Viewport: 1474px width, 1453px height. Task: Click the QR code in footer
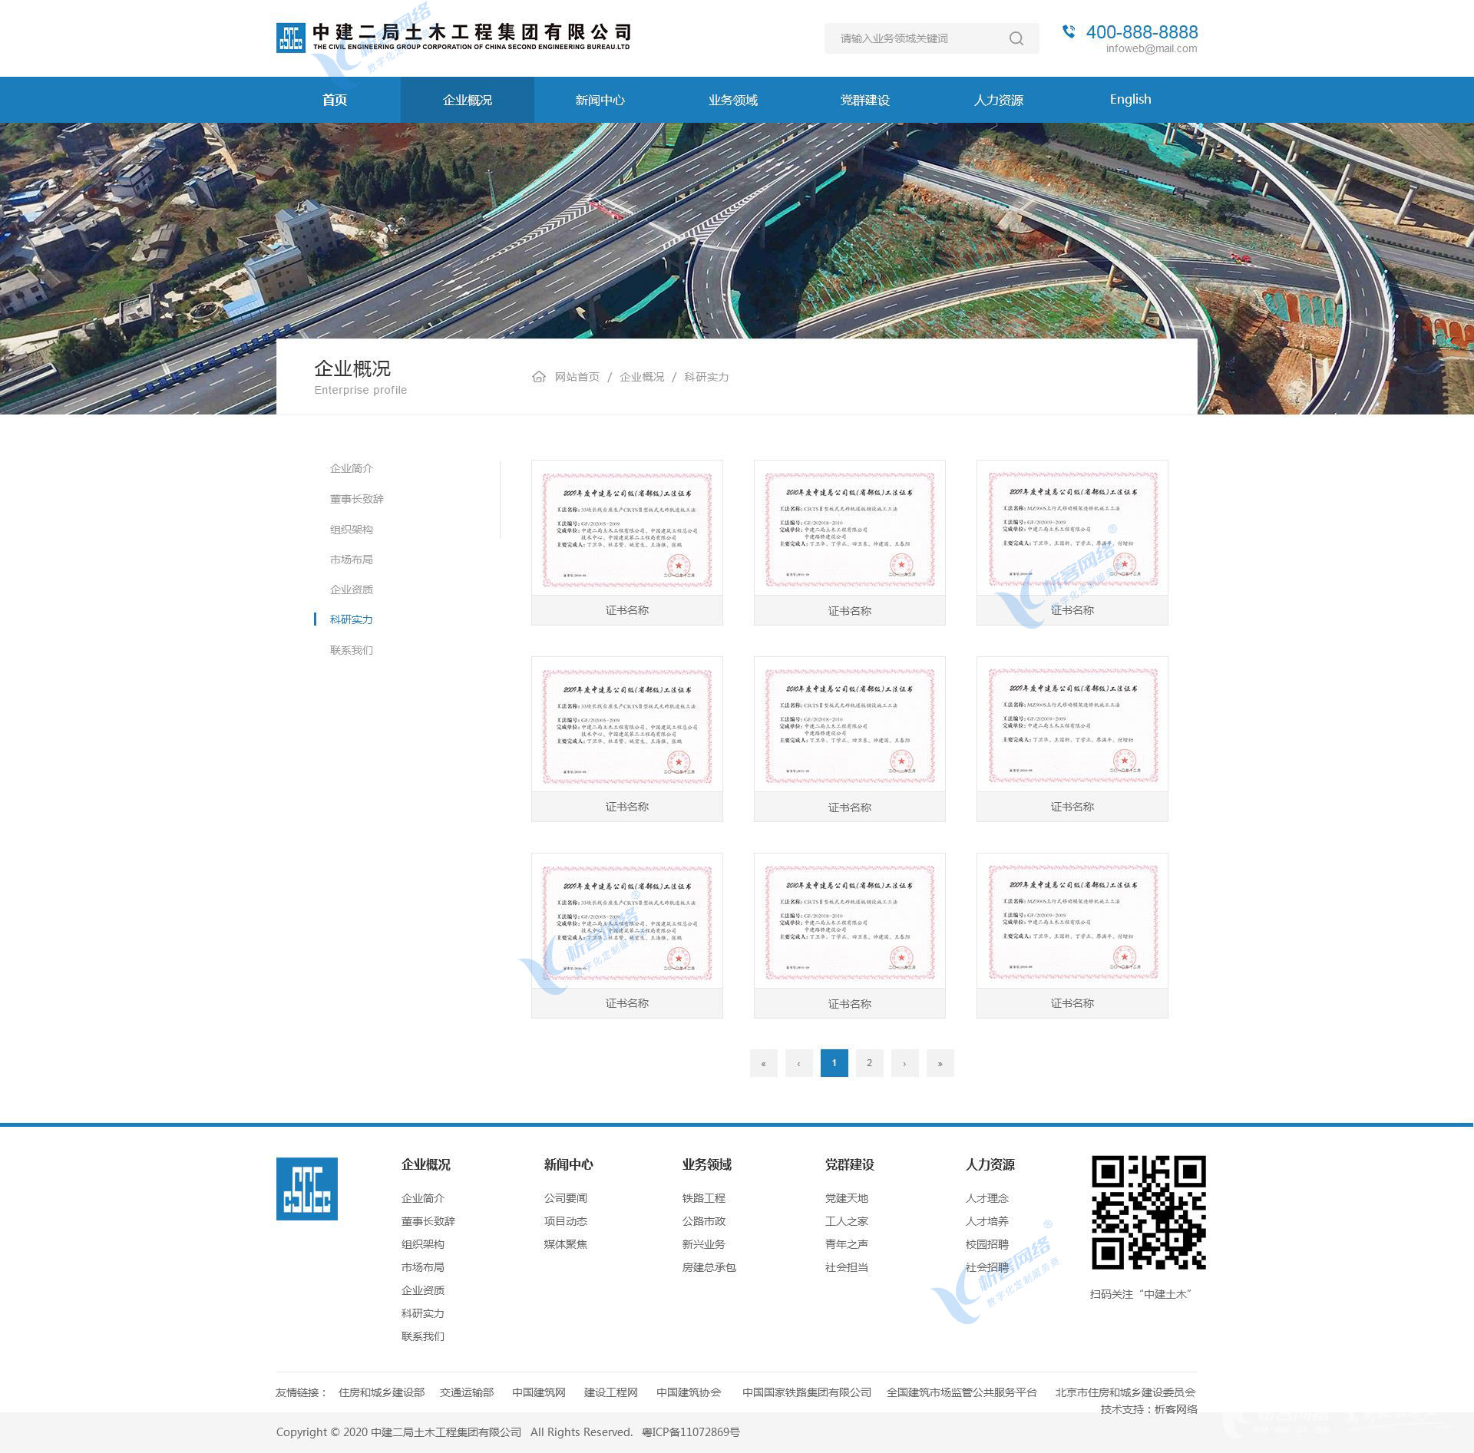1148,1212
